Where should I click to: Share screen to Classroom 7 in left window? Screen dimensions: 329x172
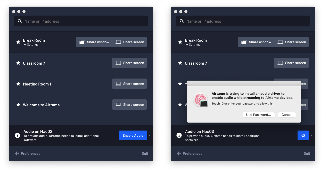[x=129, y=63]
